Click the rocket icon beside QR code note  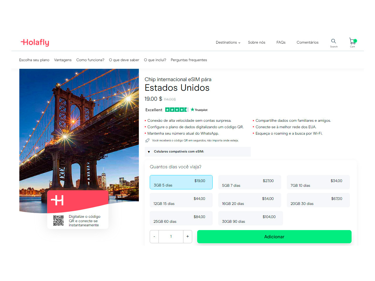pyautogui.click(x=147, y=140)
